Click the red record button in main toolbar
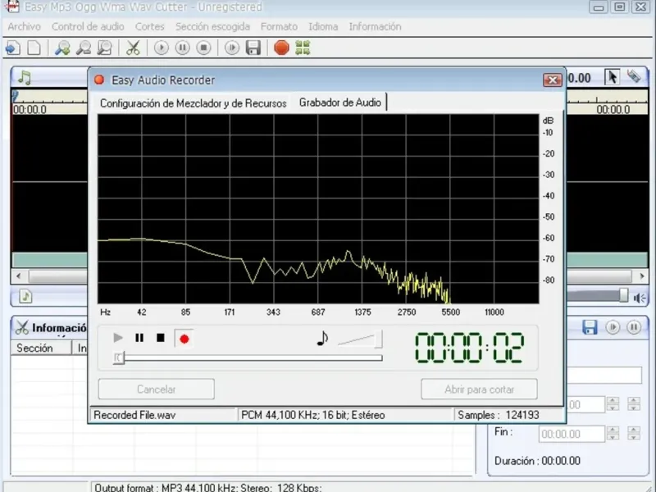 (281, 48)
